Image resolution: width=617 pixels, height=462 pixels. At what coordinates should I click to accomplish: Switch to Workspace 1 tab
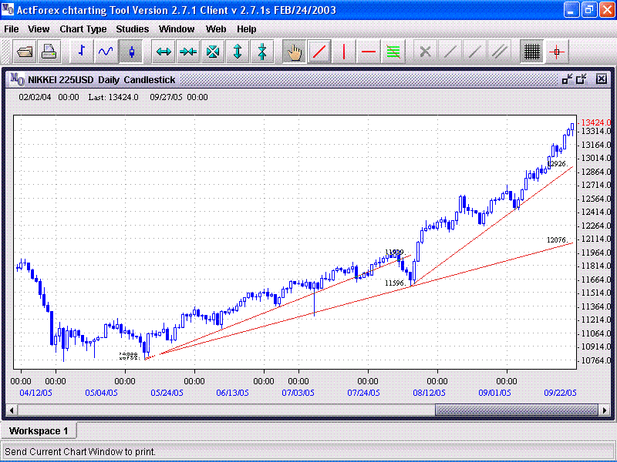(x=39, y=430)
